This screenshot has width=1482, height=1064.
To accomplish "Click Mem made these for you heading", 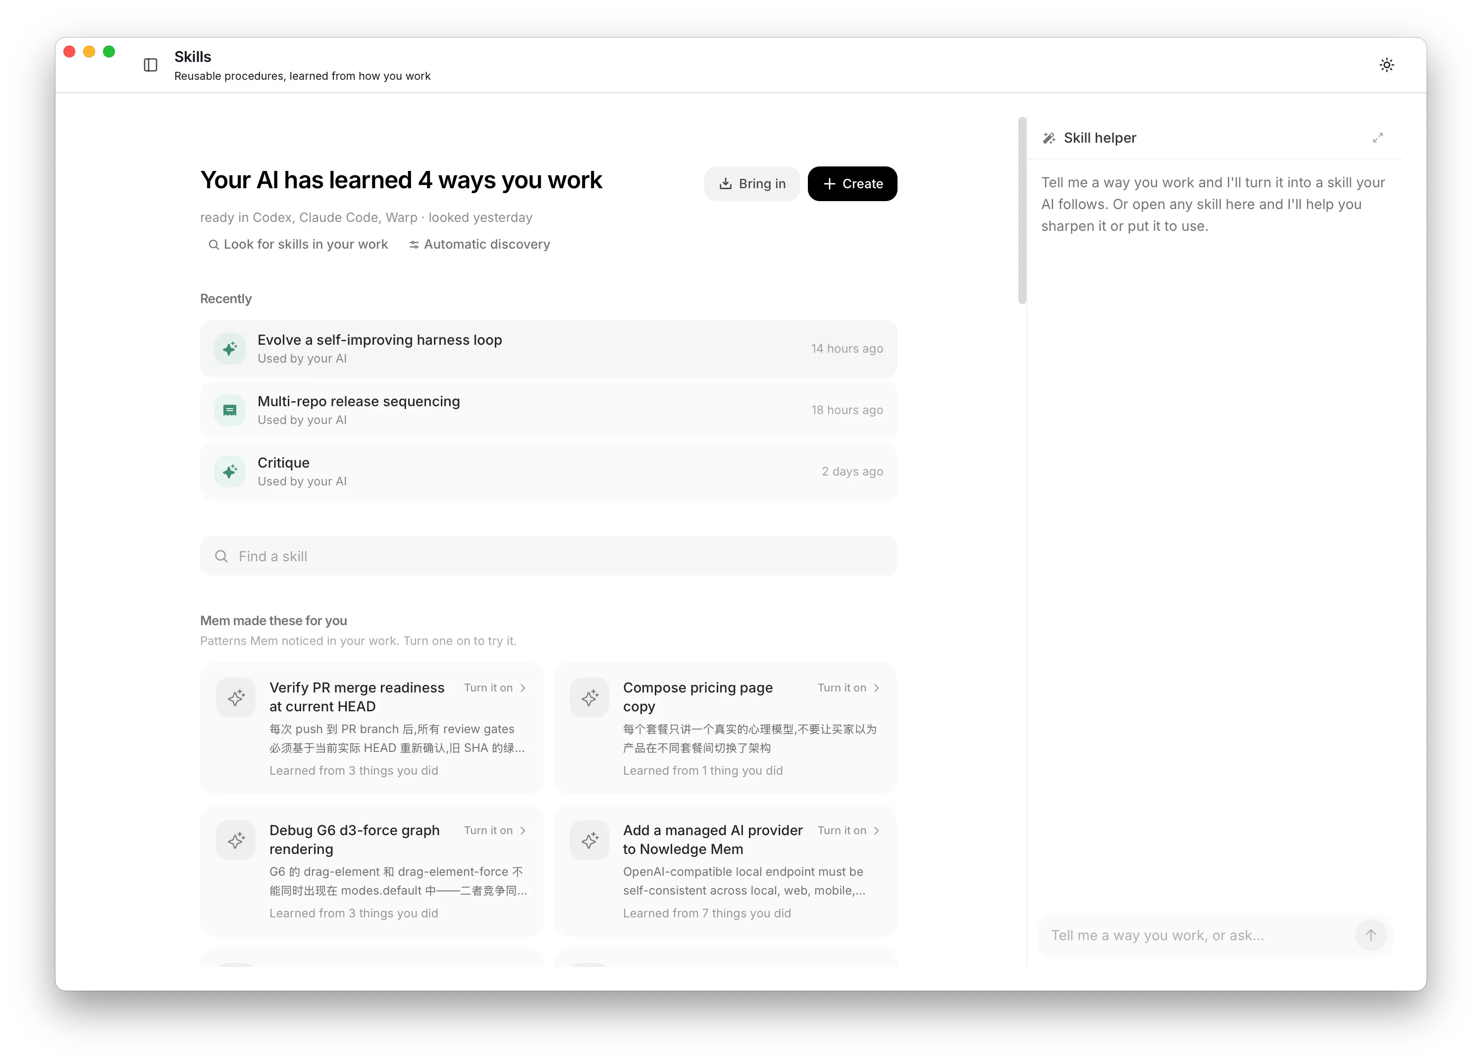I will coord(273,621).
